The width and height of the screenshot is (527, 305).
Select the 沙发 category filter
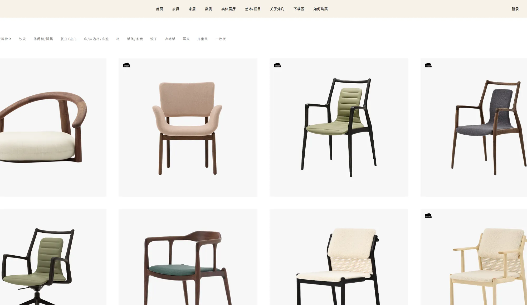click(x=23, y=39)
